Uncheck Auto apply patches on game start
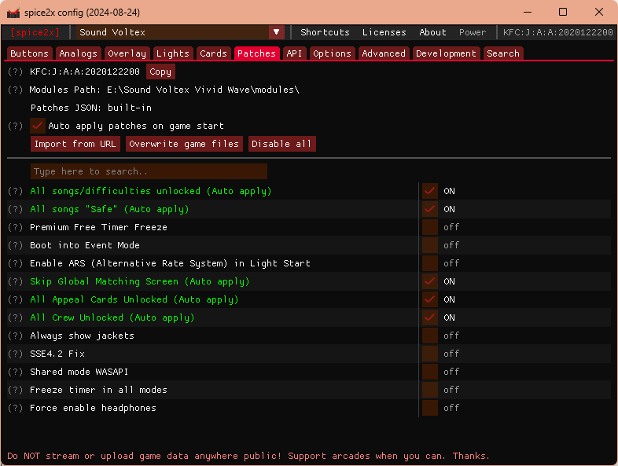The height and width of the screenshot is (466, 618). 37,126
